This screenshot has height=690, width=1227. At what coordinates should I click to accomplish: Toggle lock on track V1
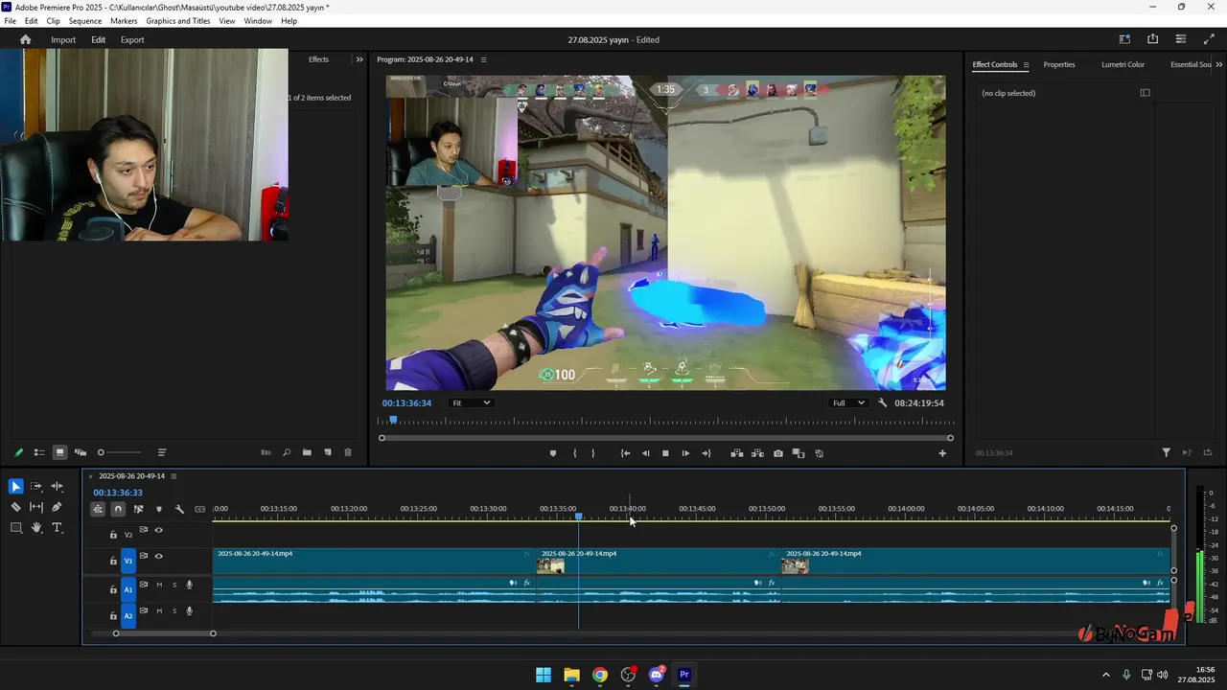(113, 561)
